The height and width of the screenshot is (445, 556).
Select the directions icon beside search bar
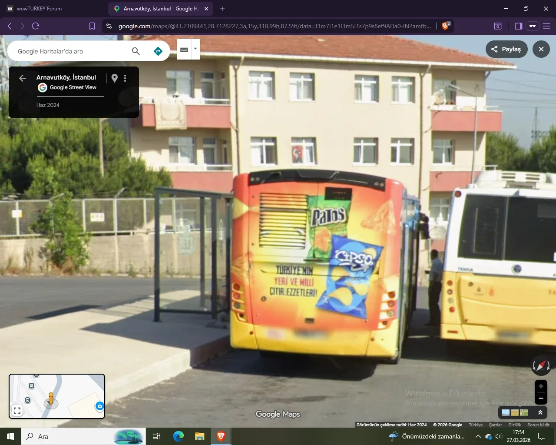pos(158,51)
